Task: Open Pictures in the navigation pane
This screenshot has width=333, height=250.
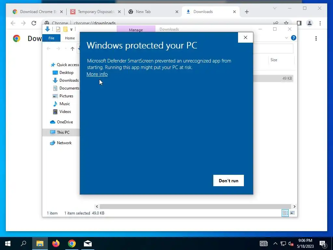Action: pos(63,96)
